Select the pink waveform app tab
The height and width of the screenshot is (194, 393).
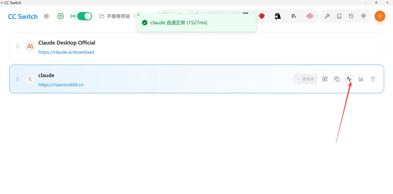[x=310, y=16]
